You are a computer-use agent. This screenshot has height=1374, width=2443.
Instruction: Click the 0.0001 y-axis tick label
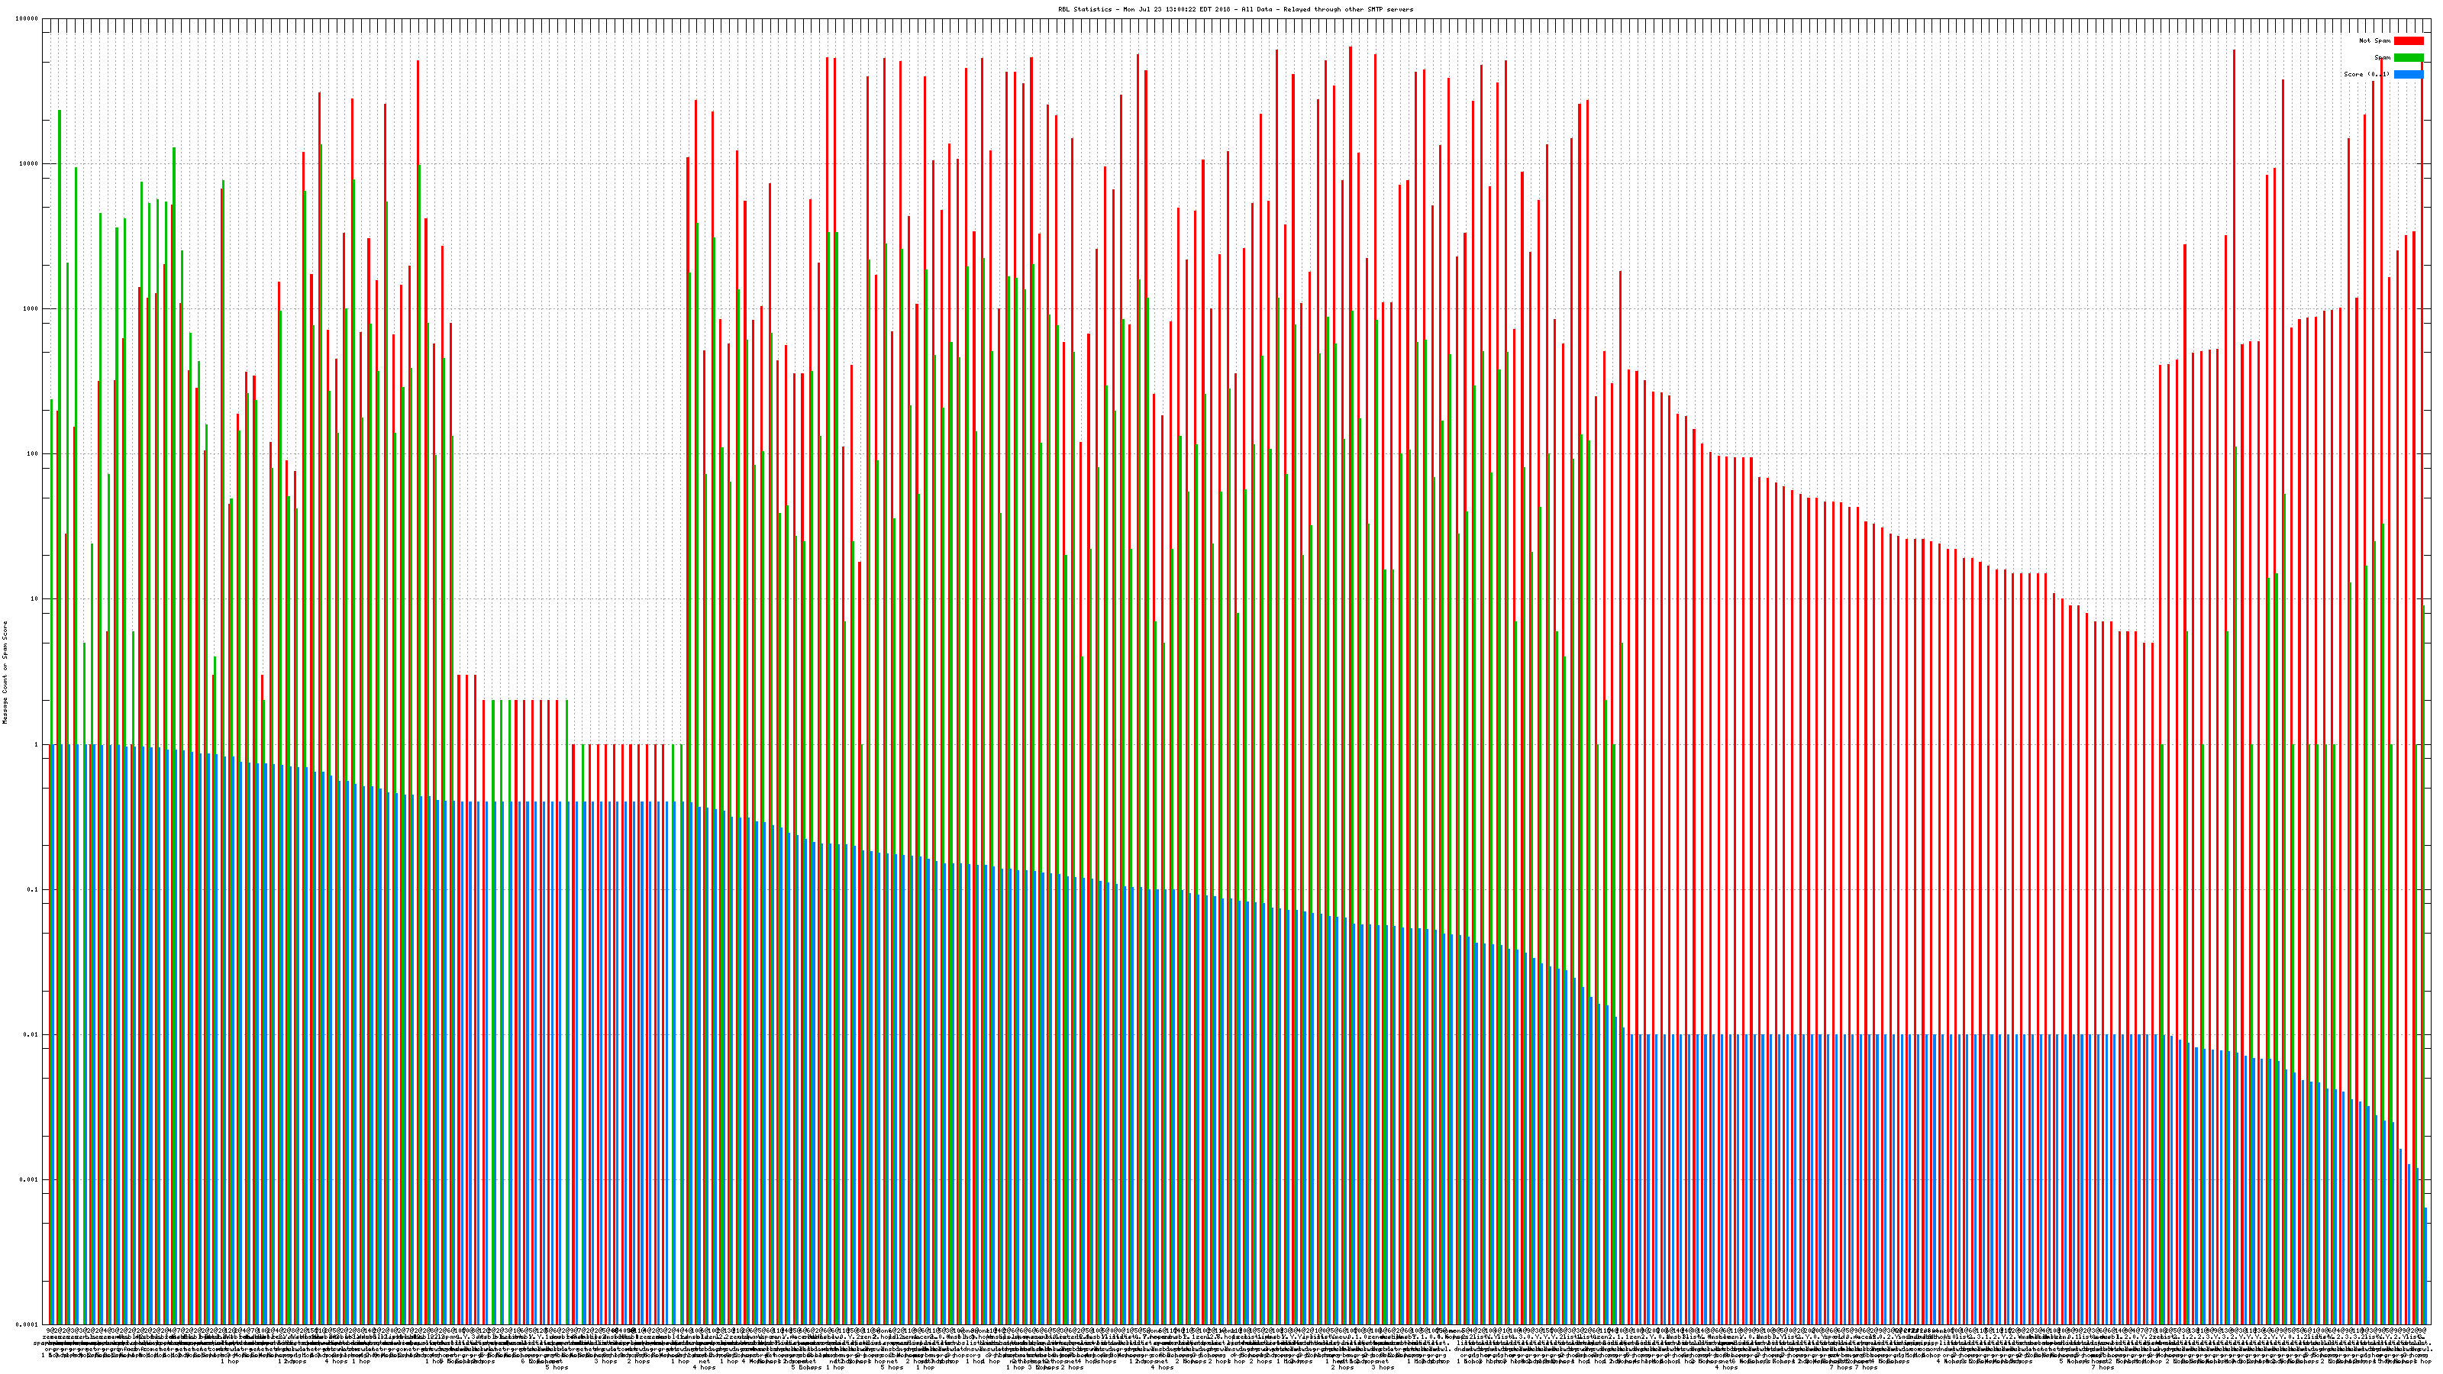27,1324
